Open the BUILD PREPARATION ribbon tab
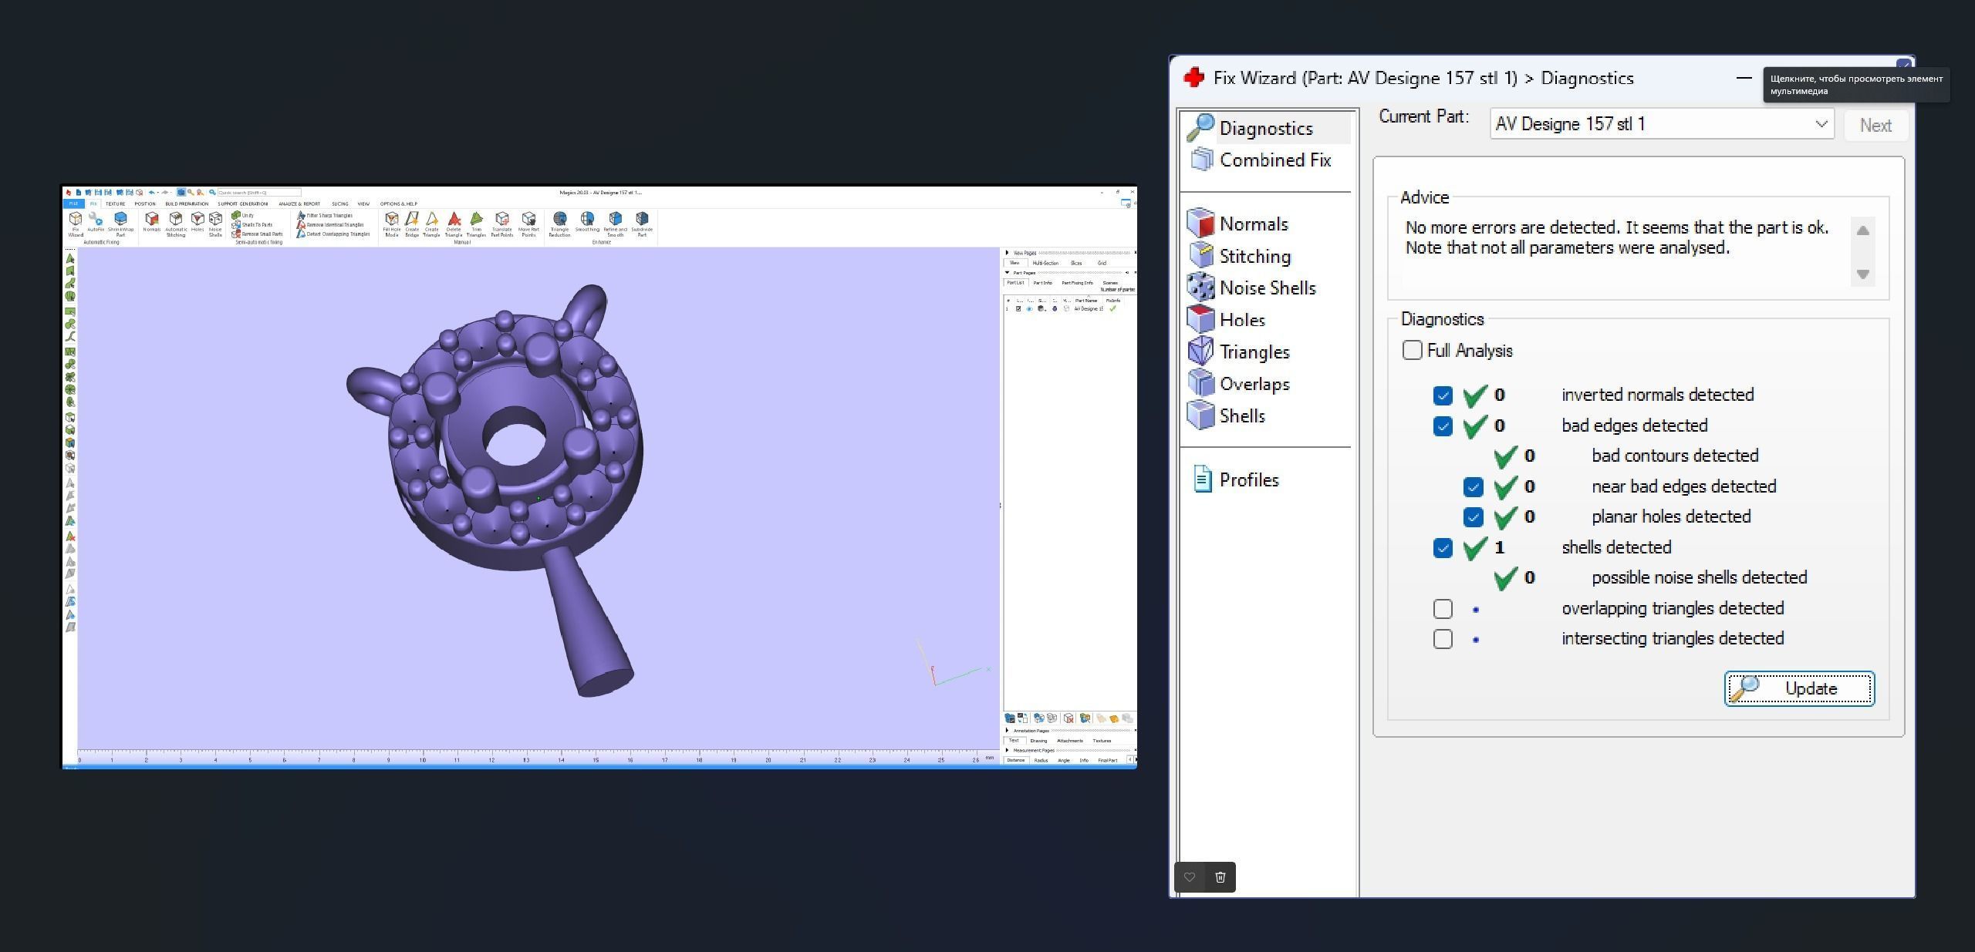1975x952 pixels. (x=186, y=204)
